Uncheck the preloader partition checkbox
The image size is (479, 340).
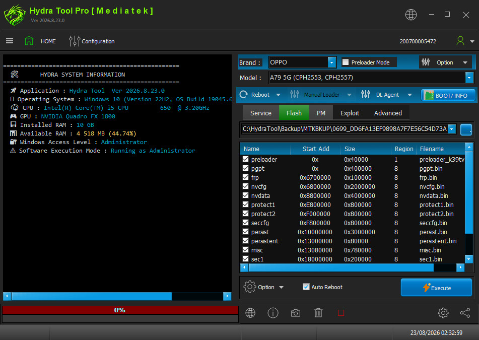pyautogui.click(x=245, y=159)
